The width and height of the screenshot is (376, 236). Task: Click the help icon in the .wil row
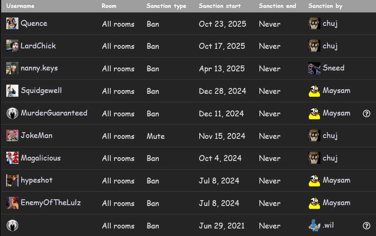tap(366, 226)
